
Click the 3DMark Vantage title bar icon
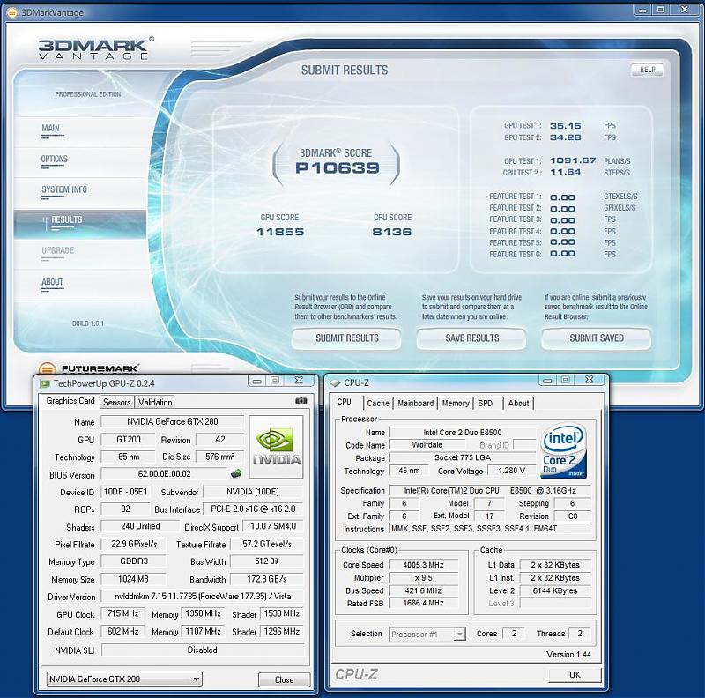pyautogui.click(x=12, y=12)
